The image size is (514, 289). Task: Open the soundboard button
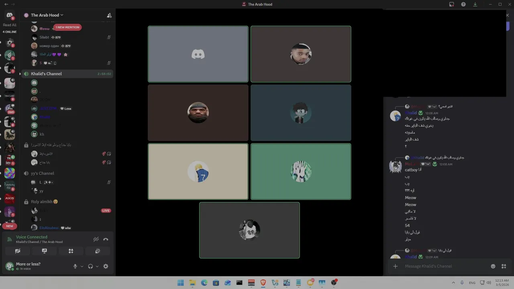[97, 251]
